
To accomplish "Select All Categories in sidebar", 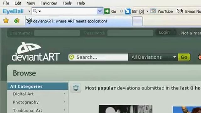I will pos(38,86).
